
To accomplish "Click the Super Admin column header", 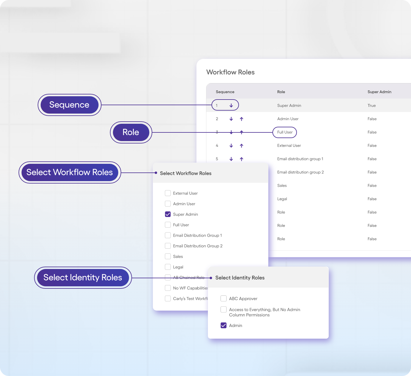I will [x=379, y=92].
